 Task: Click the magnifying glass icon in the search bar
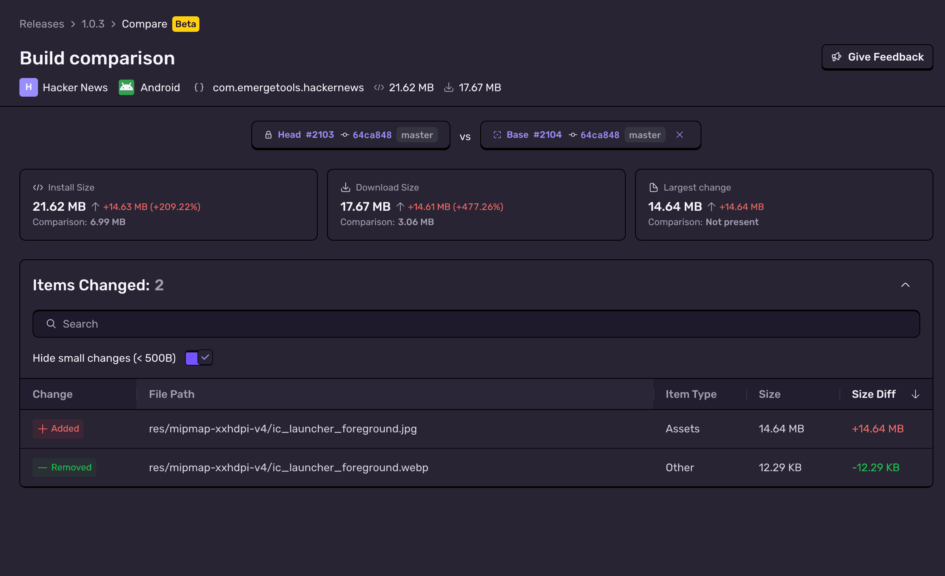coord(51,324)
